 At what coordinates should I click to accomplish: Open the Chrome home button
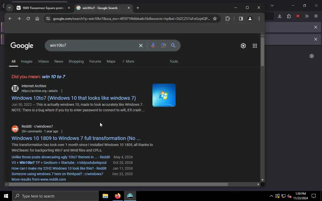pyautogui.click(x=37, y=19)
